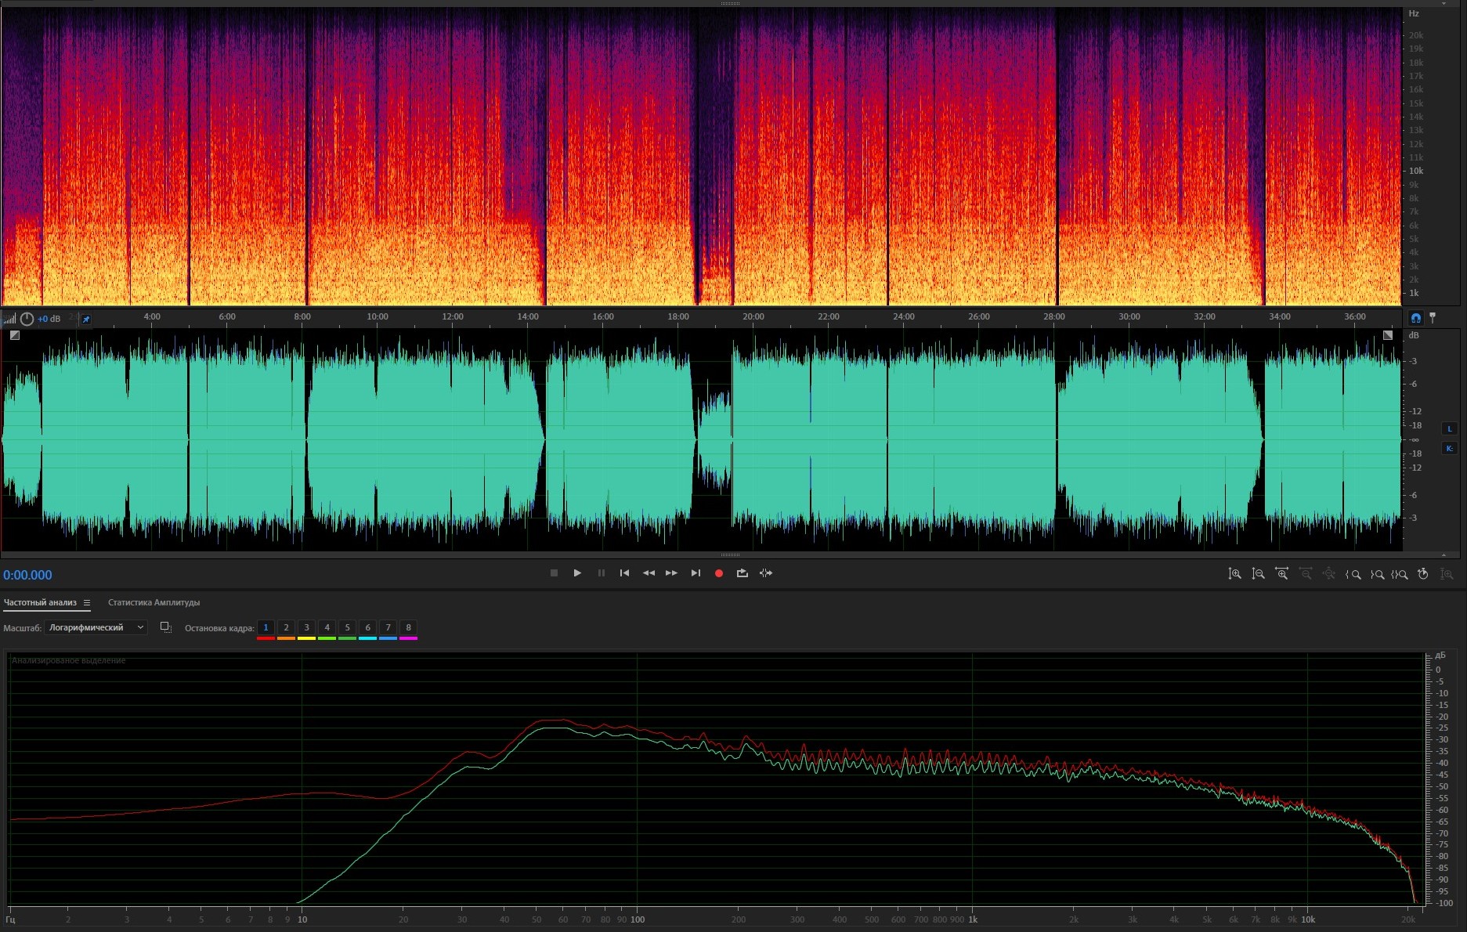Image resolution: width=1467 pixels, height=932 pixels.
Task: Click the rewind button
Action: tap(649, 573)
